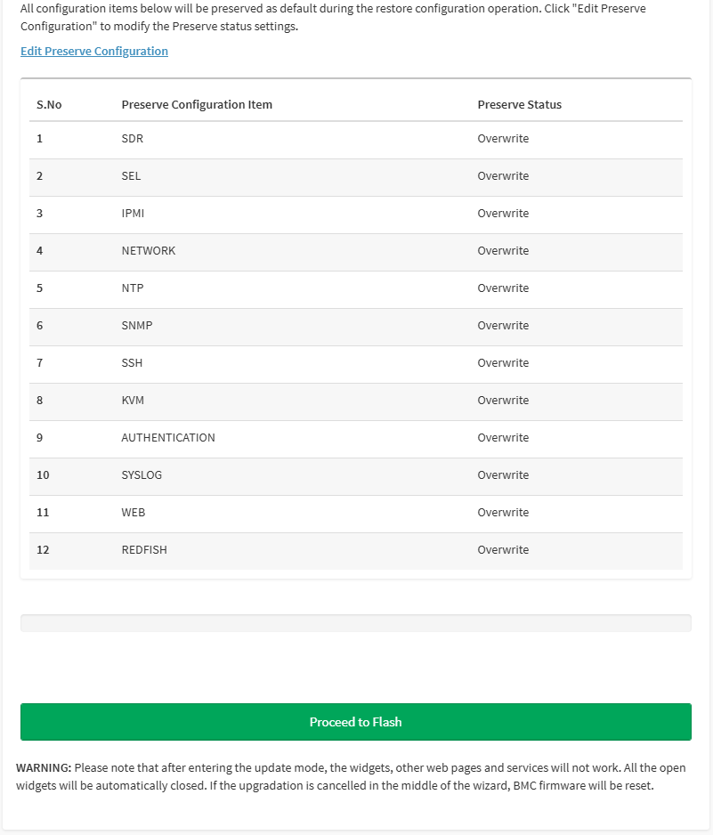
Task: Click the Preserve Configuration Item column header
Action: pyautogui.click(x=197, y=105)
